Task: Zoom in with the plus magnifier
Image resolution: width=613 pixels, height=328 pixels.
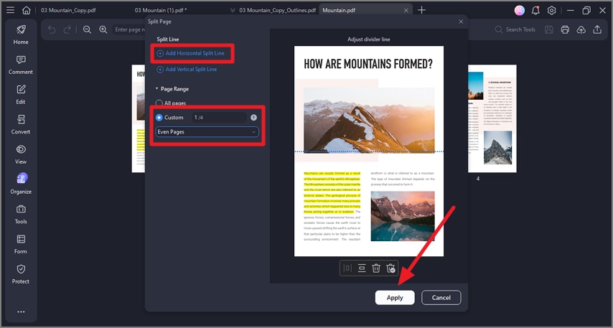Action: (x=103, y=29)
